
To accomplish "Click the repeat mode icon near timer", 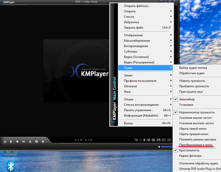I will (x=136, y=140).
